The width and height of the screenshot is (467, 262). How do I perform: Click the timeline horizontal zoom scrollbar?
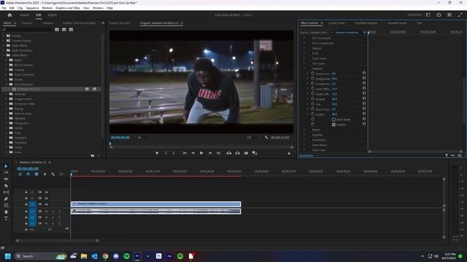[58, 241]
